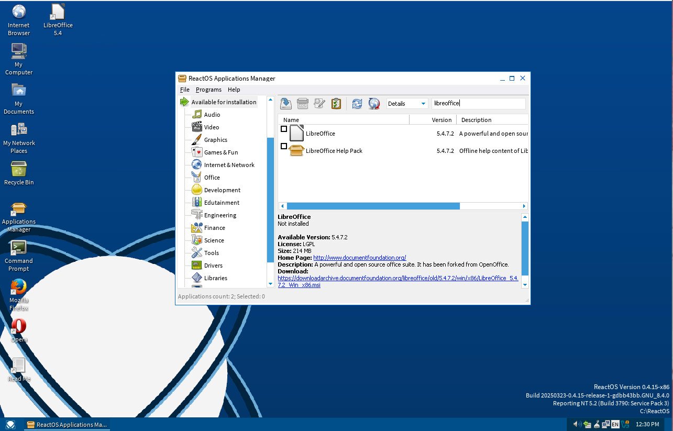The image size is (673, 431).
Task: Select the Graphics category
Action: click(209, 140)
